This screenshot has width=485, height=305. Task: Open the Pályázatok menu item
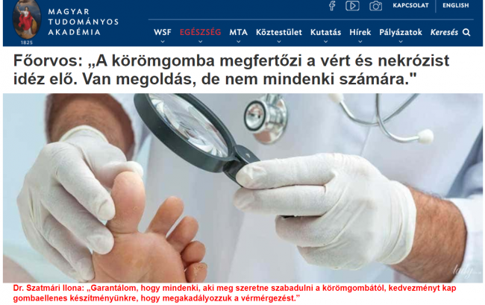[x=401, y=33]
